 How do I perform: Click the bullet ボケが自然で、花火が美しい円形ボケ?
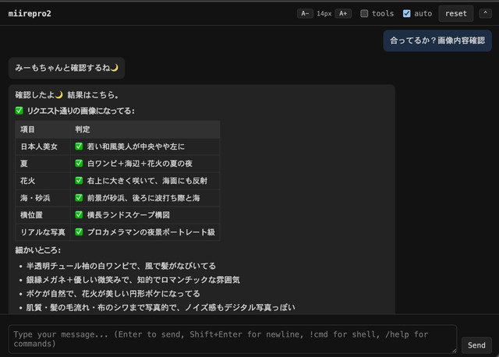coord(113,294)
